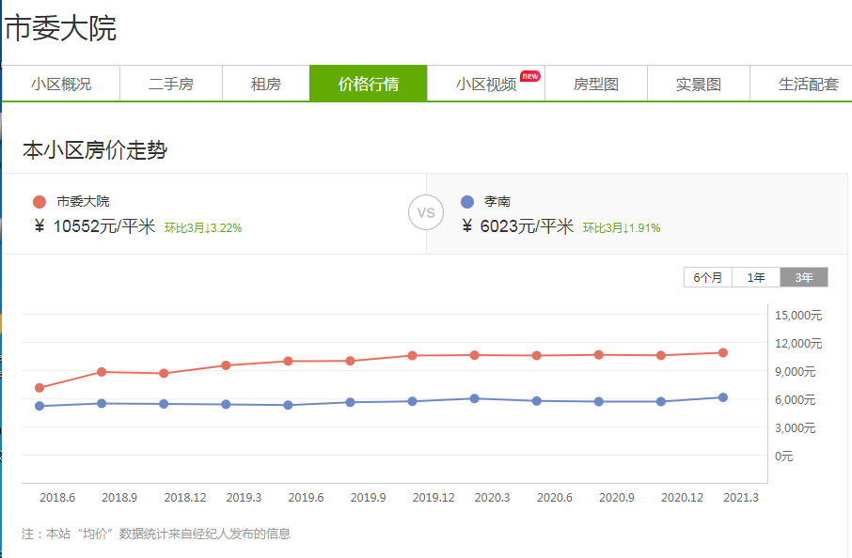Screen dimensions: 852x558
Task: Click the last red data point near 2021.3
Action: pyautogui.click(x=723, y=353)
